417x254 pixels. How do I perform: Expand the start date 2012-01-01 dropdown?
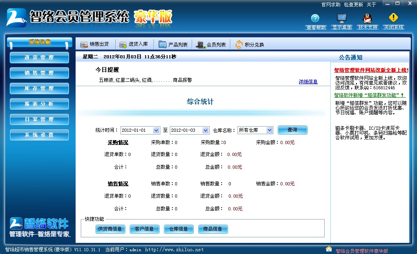pyautogui.click(x=156, y=130)
